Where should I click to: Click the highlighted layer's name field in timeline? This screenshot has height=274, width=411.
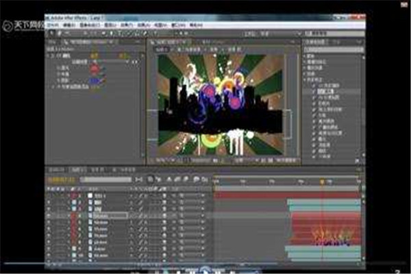click(110, 216)
